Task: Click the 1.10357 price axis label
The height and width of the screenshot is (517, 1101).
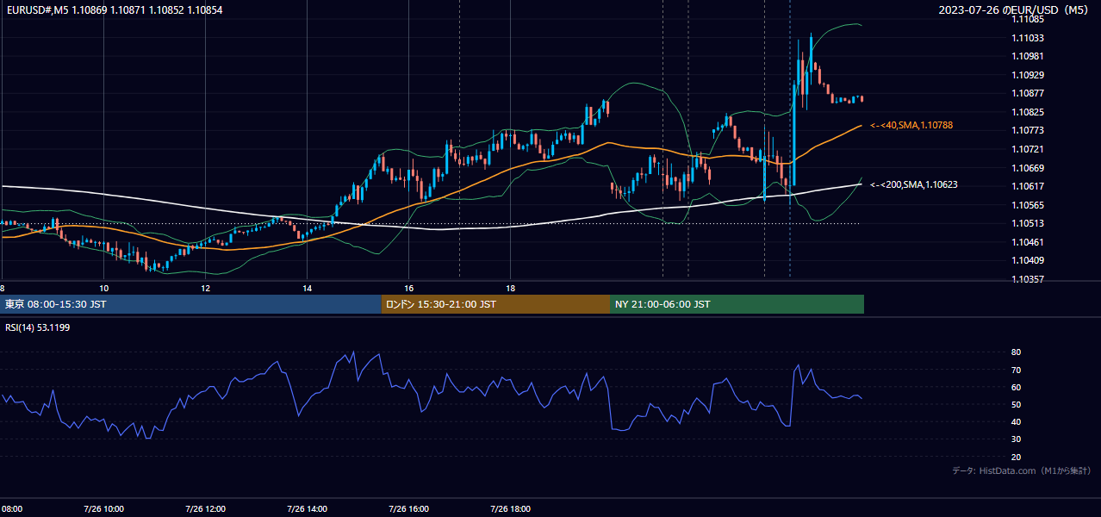Action: (x=1028, y=279)
